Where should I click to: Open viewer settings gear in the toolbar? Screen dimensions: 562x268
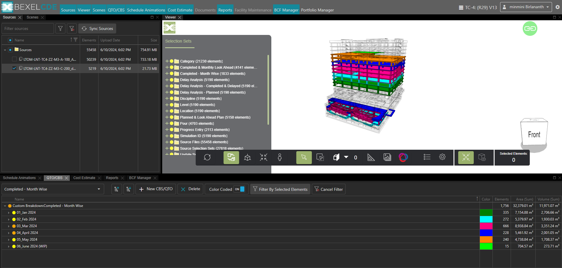click(442, 157)
